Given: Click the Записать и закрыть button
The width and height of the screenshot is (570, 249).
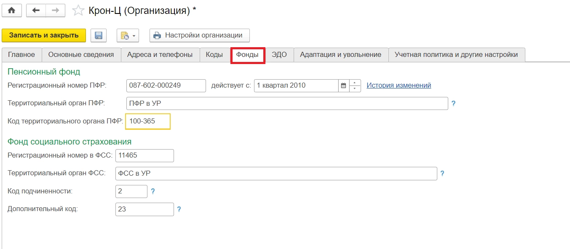Looking at the screenshot, I should click(44, 35).
